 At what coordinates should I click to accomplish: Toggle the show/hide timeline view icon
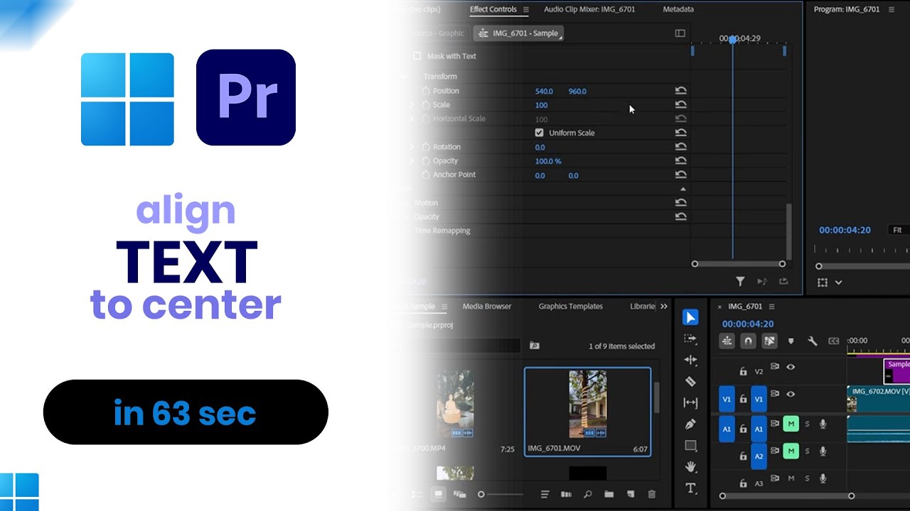[x=680, y=33]
